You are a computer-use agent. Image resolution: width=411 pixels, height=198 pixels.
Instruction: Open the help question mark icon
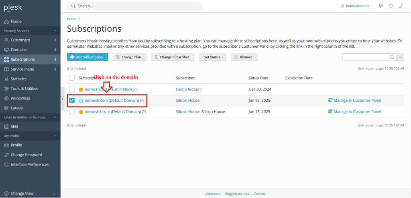click(x=391, y=6)
